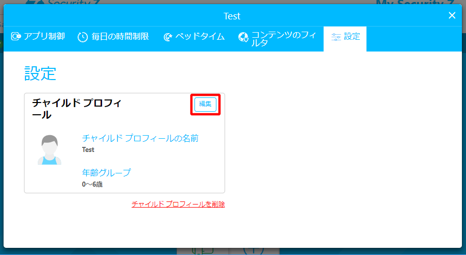
Task: Switch to the 毎日の時間制限 tab
Action: coord(120,37)
